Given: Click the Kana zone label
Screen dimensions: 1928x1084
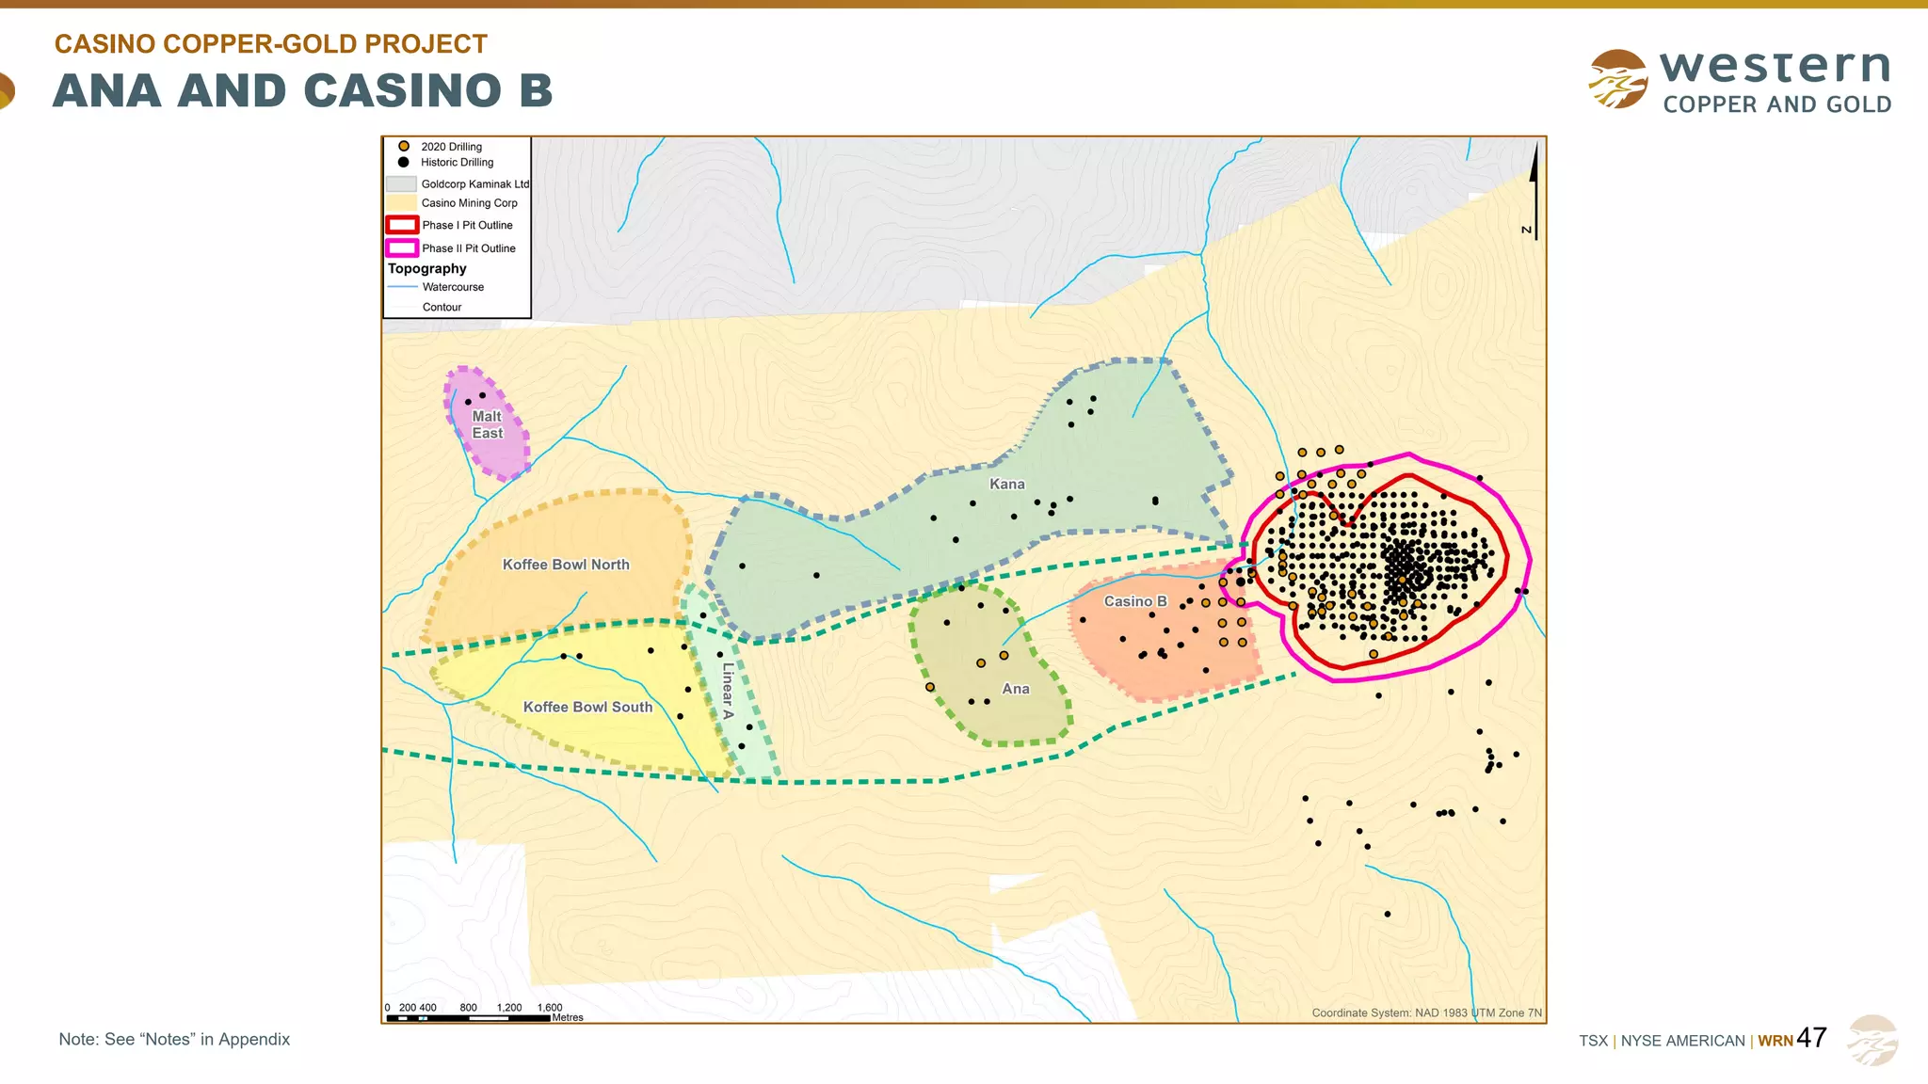Looking at the screenshot, I should tap(1006, 484).
